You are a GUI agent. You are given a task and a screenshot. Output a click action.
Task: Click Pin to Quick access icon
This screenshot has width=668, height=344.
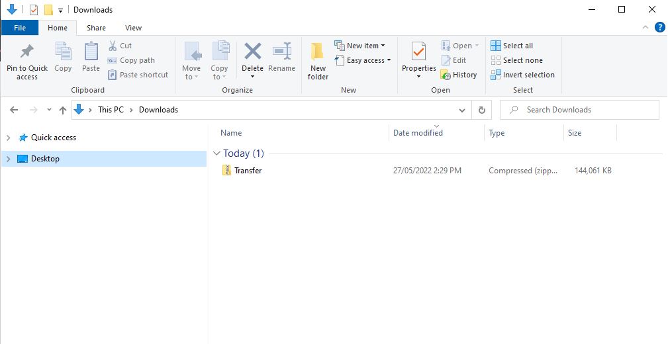coord(27,52)
